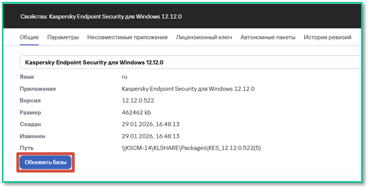The width and height of the screenshot is (369, 189).
Task: Switch to the Общие tab
Action: click(x=29, y=37)
